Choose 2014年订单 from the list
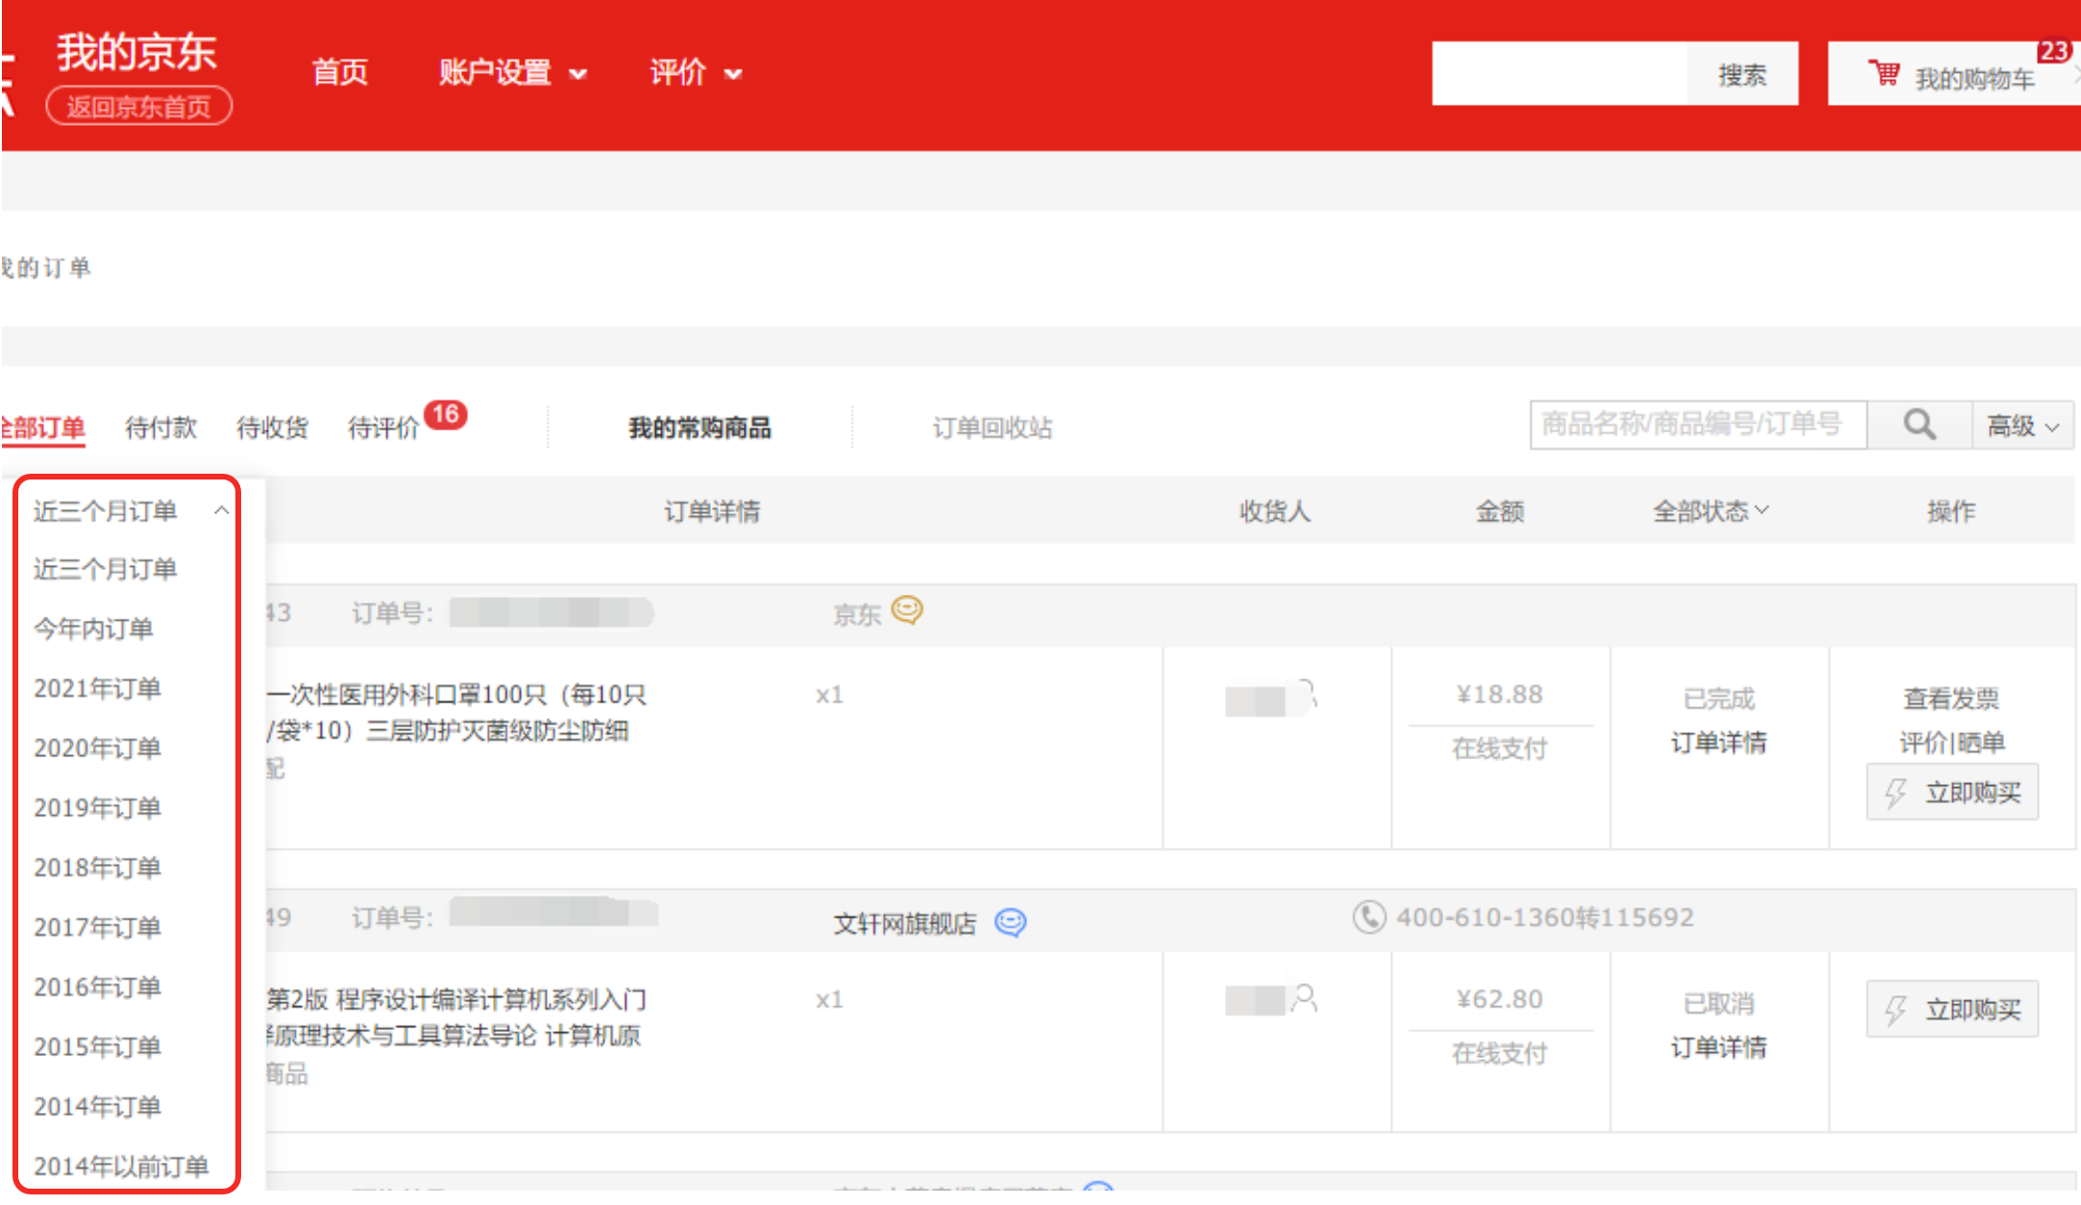 click(97, 1106)
